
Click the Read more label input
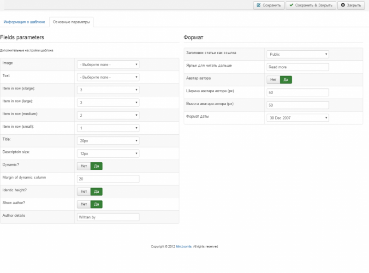pos(298,67)
